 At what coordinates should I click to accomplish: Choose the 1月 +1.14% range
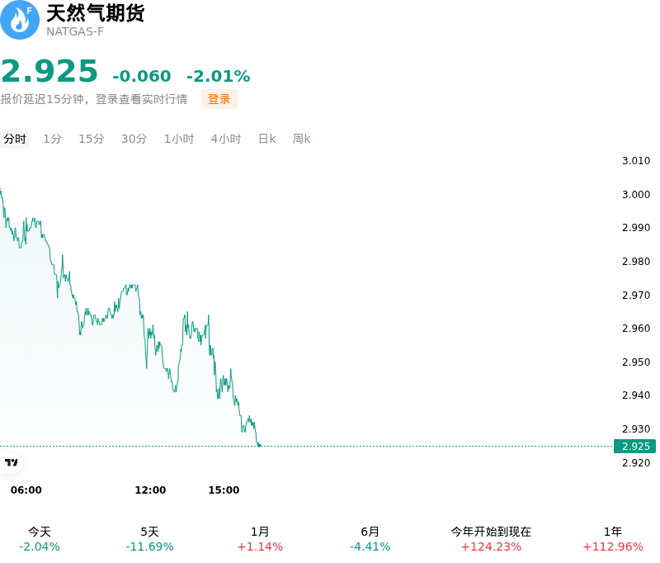click(x=260, y=539)
